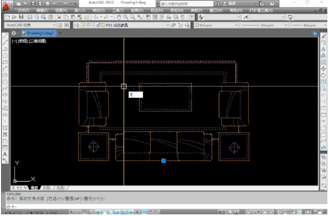Select the Zoom Window tool
The height and width of the screenshot is (216, 329).
[x=133, y=17]
